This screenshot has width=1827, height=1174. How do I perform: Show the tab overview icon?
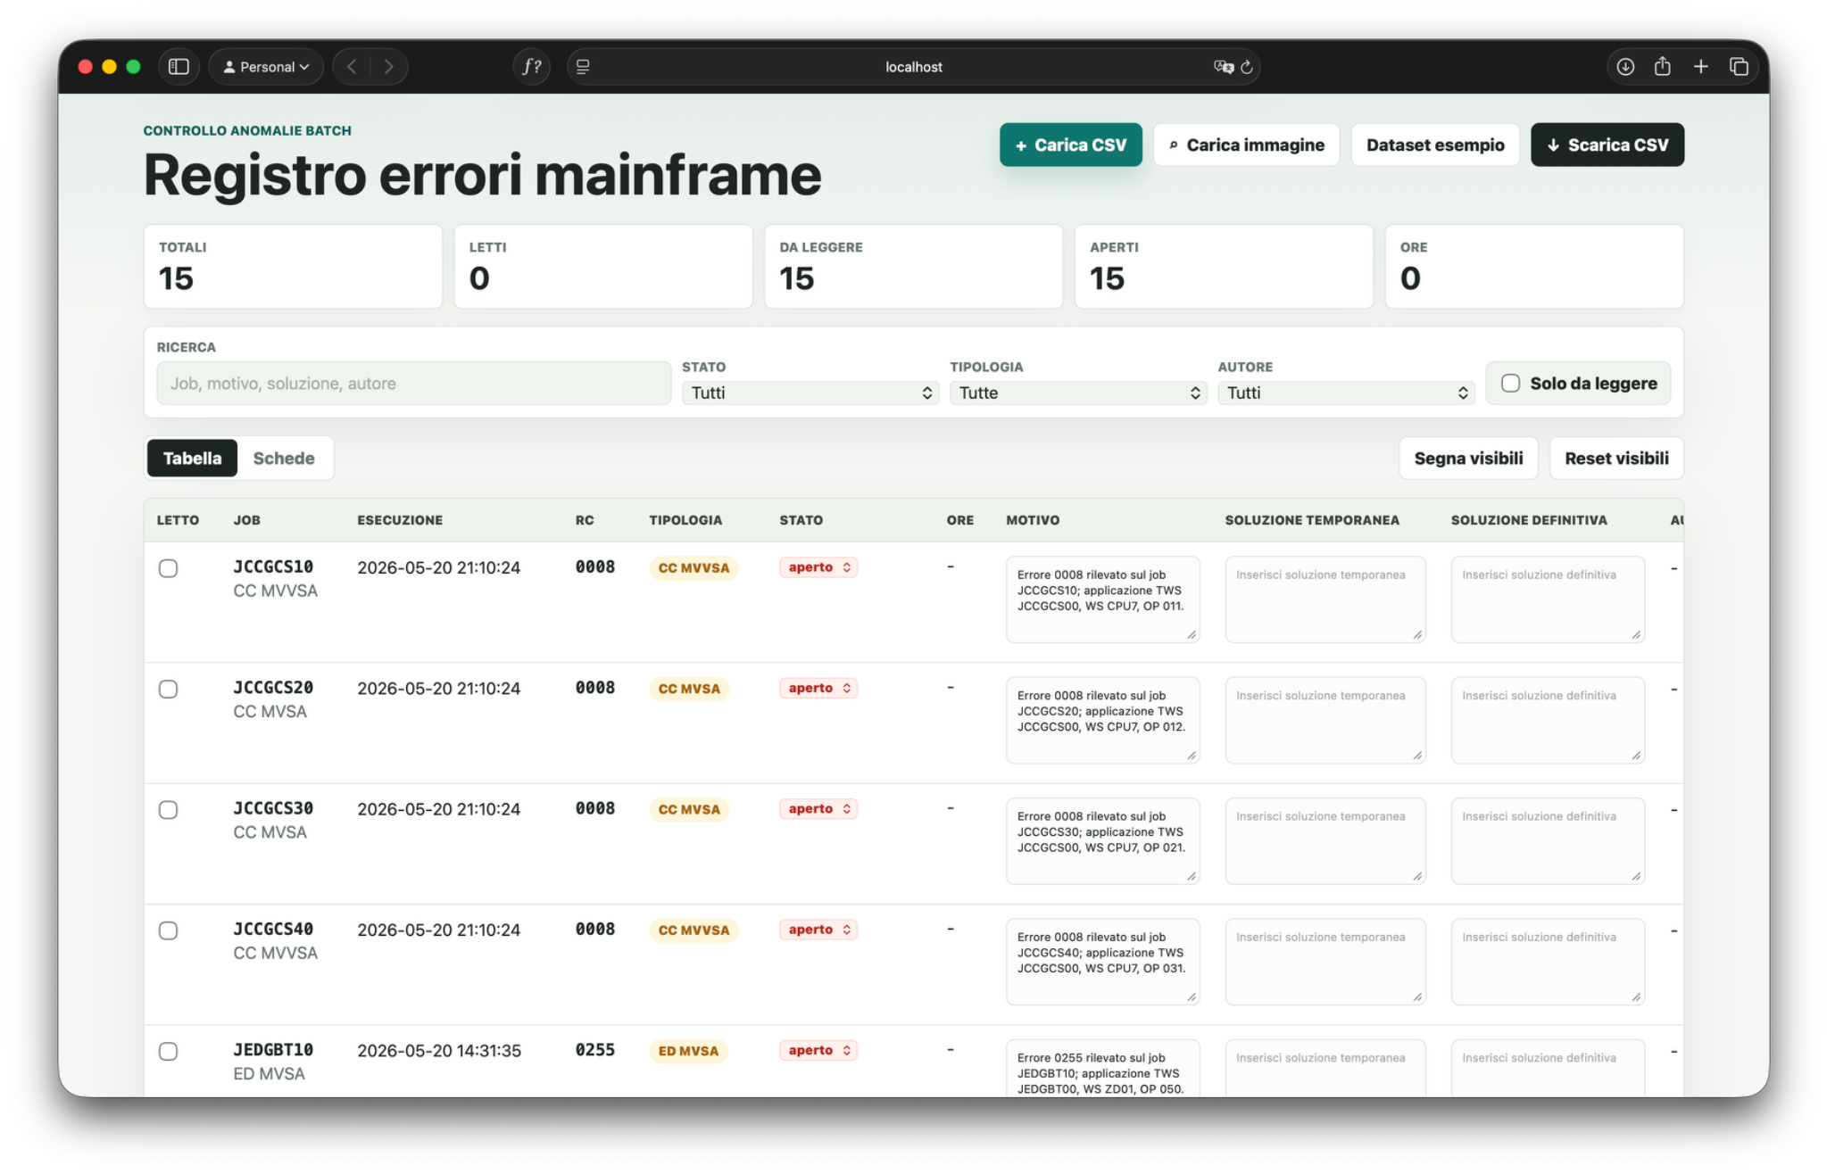coord(1739,67)
